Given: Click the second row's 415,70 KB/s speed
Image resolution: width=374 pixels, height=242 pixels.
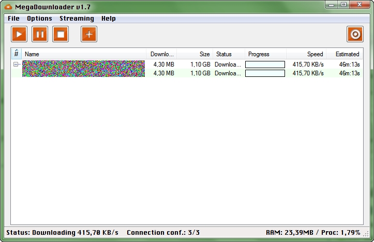Looking at the screenshot, I should [x=308, y=73].
